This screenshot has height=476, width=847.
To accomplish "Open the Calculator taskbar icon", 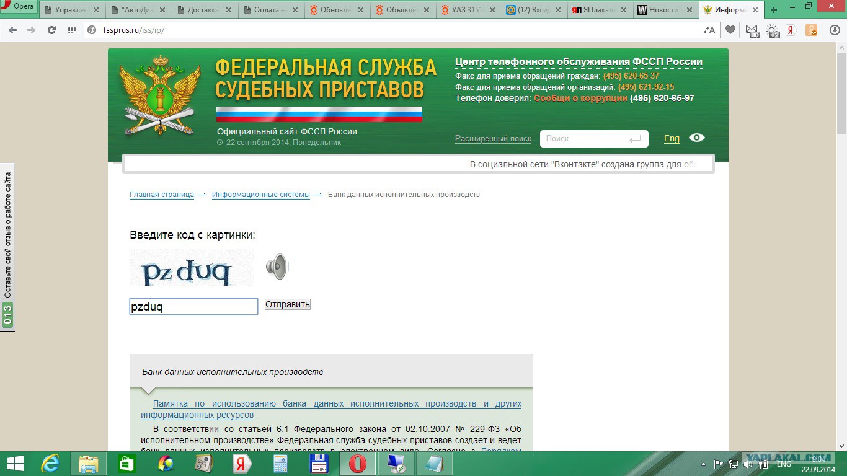I will pos(280,464).
